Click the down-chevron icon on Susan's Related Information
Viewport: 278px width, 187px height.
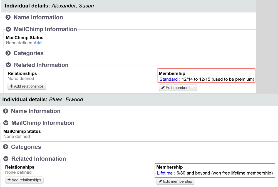click(x=8, y=65)
